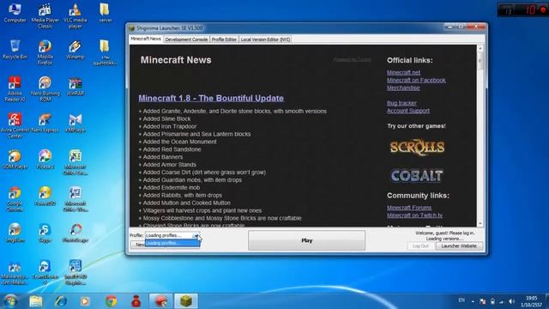Viewport: 549px width, 309px height.
Task: Open Media Player Classic shortcut
Action: coord(45,15)
